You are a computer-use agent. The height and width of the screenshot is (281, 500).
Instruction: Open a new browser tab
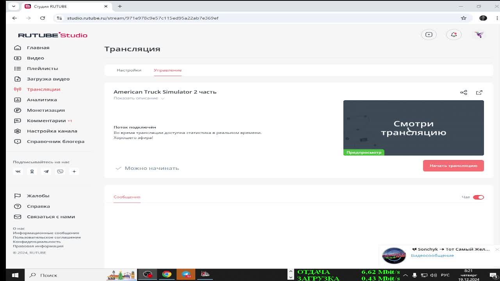coord(120,6)
